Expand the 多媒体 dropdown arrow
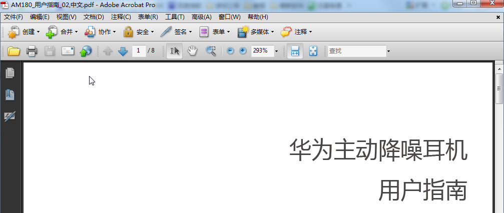The width and height of the screenshot is (504, 213). 272,32
